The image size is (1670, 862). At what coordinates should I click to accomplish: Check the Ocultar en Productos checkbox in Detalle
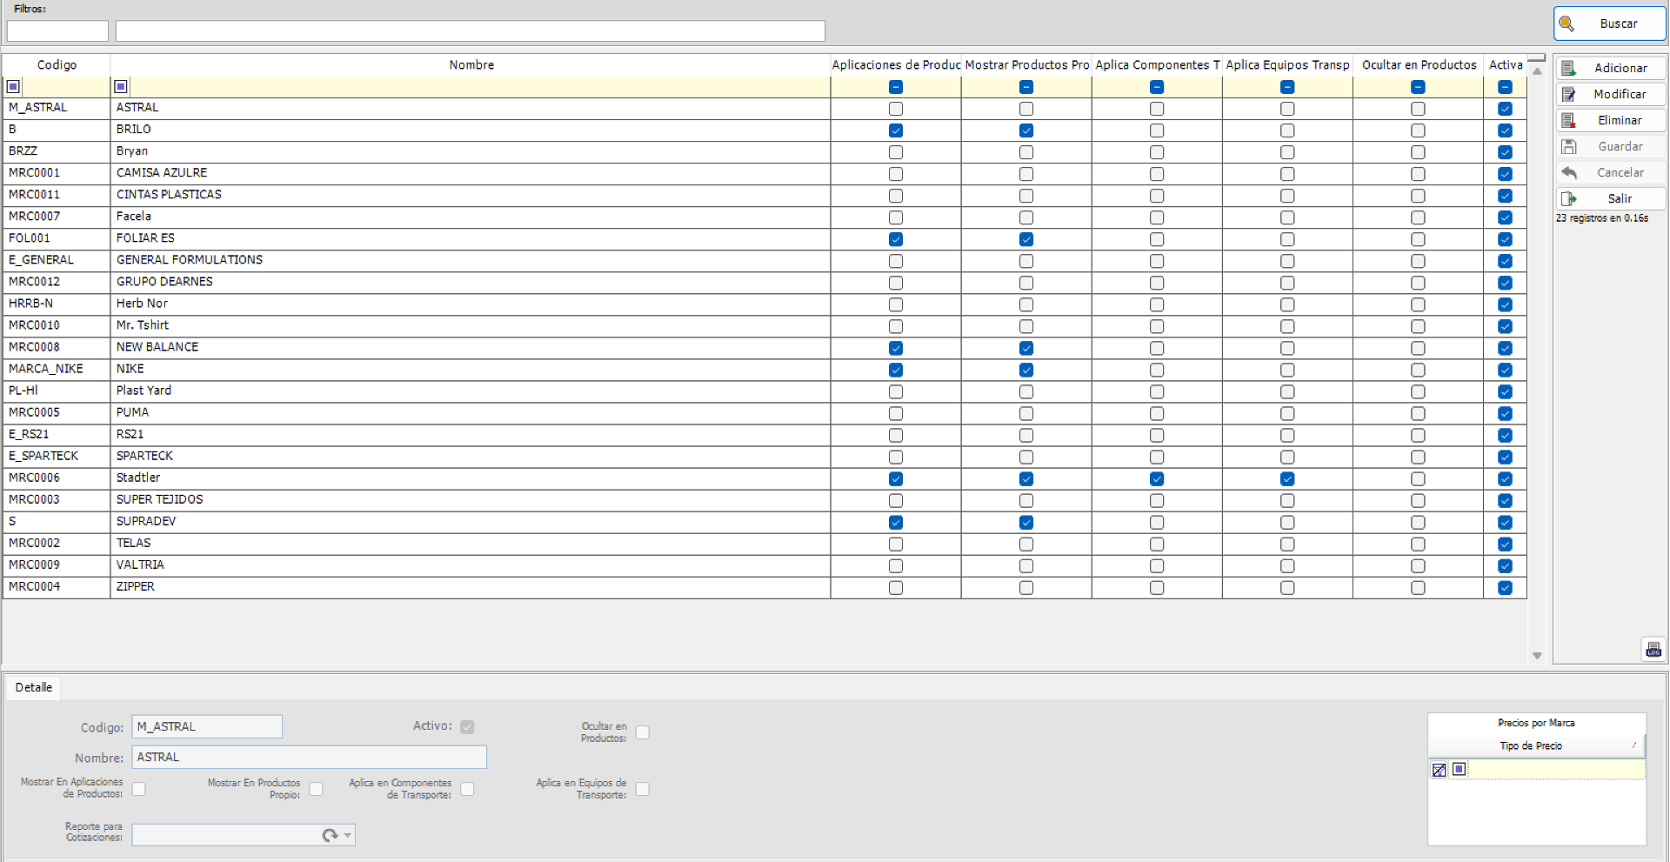point(643,732)
